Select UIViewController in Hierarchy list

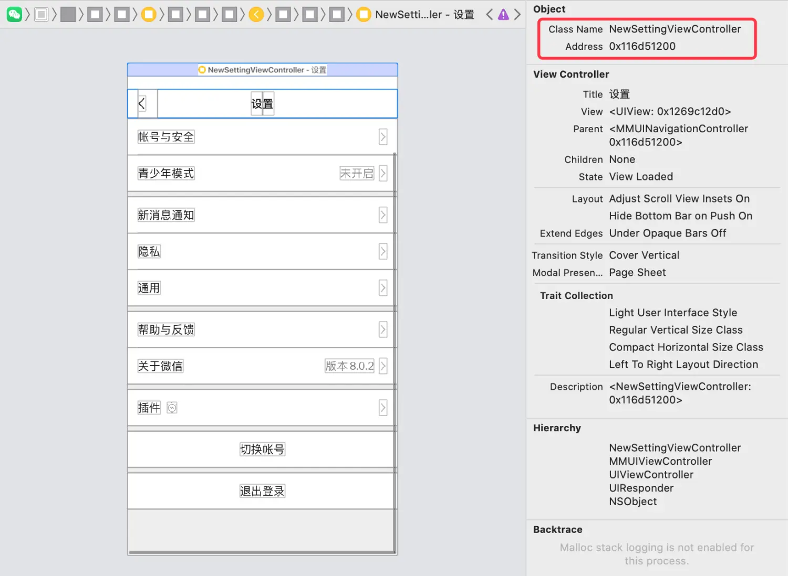651,475
